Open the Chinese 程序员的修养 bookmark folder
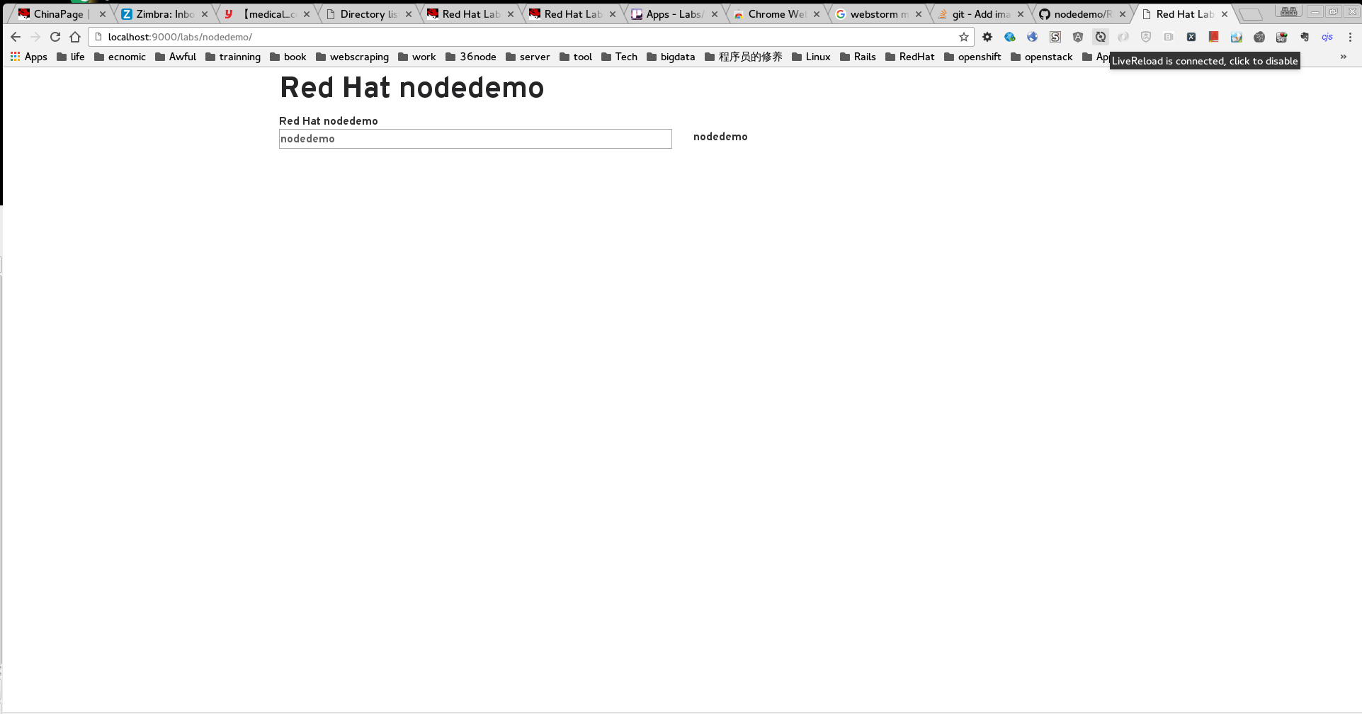 tap(744, 57)
